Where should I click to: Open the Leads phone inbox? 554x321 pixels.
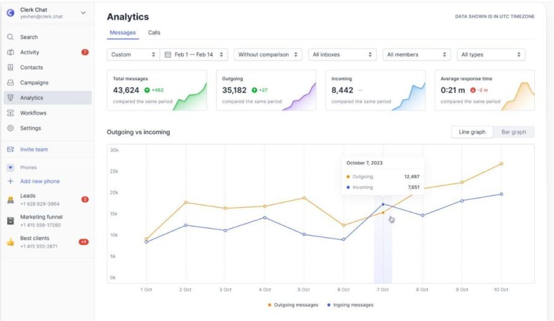pyautogui.click(x=47, y=200)
